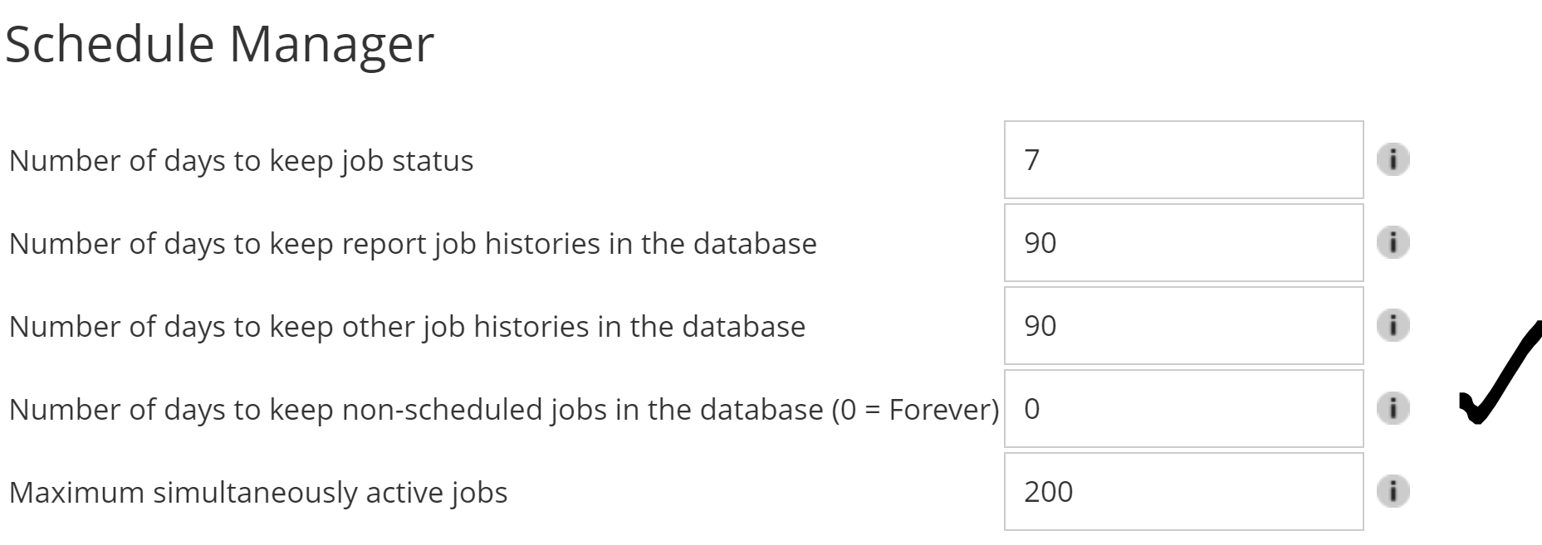1542x545 pixels.
Task: Show info for non-scheduled jobs setting
Action: [1393, 408]
